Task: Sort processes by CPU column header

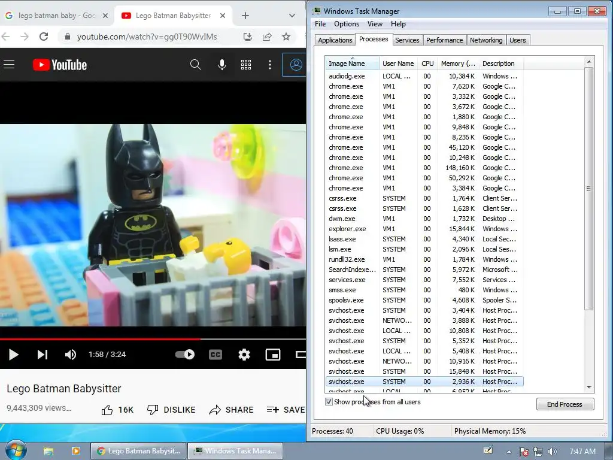Action: (427, 63)
